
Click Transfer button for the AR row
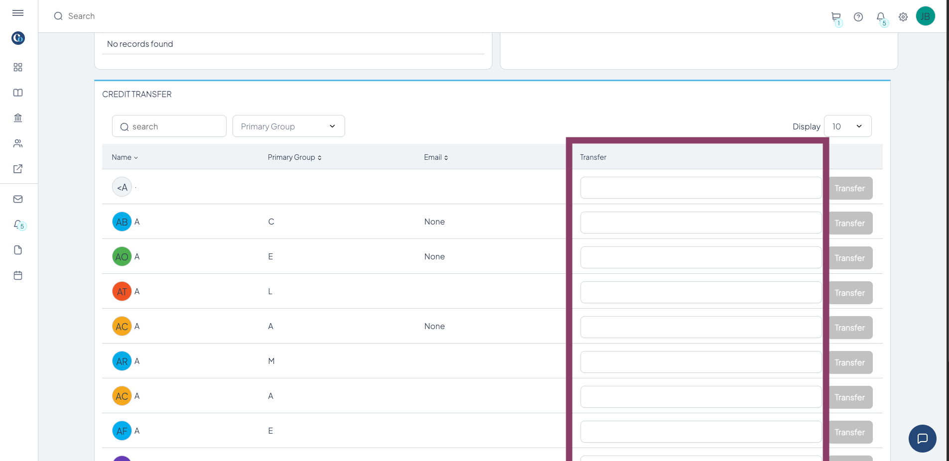pyautogui.click(x=850, y=362)
